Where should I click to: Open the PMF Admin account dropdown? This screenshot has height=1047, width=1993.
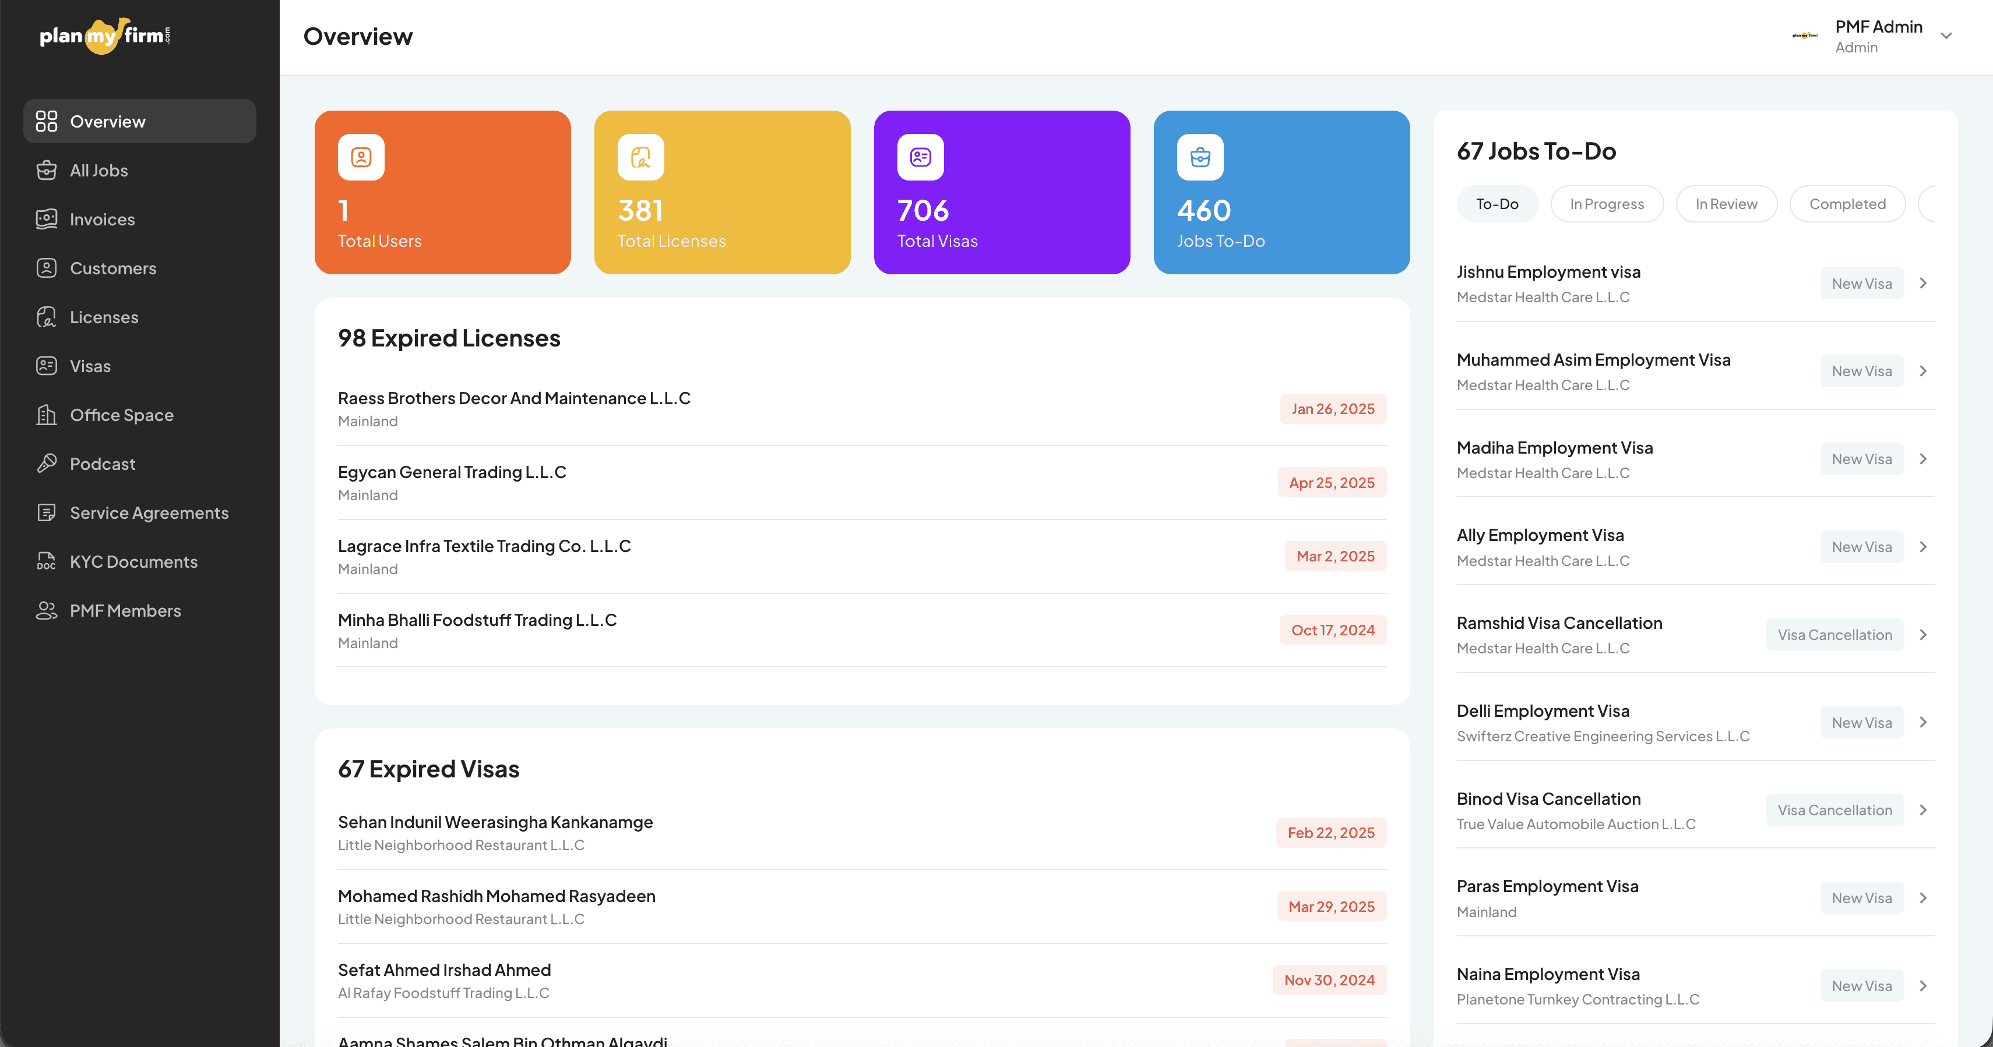click(1946, 36)
